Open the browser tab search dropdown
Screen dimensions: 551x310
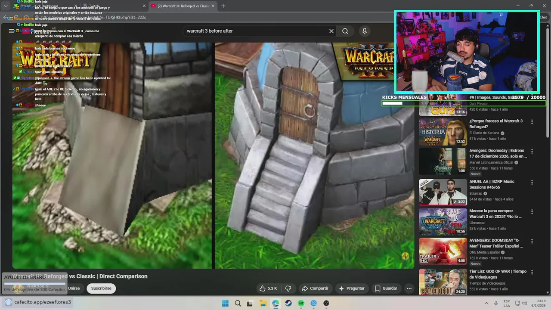pos(6,6)
